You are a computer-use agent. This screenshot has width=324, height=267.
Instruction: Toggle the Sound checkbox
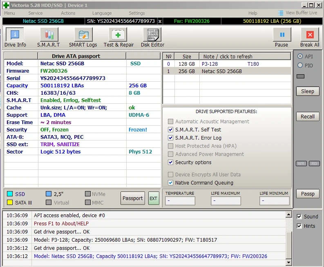click(299, 216)
